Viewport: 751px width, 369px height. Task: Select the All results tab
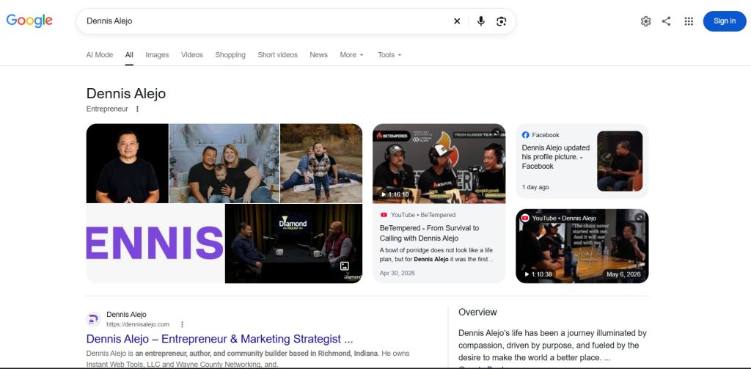pyautogui.click(x=129, y=54)
